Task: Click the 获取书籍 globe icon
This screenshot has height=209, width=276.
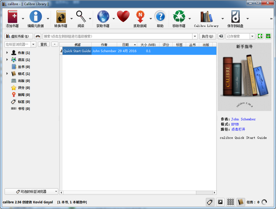Action: [x=103, y=17]
